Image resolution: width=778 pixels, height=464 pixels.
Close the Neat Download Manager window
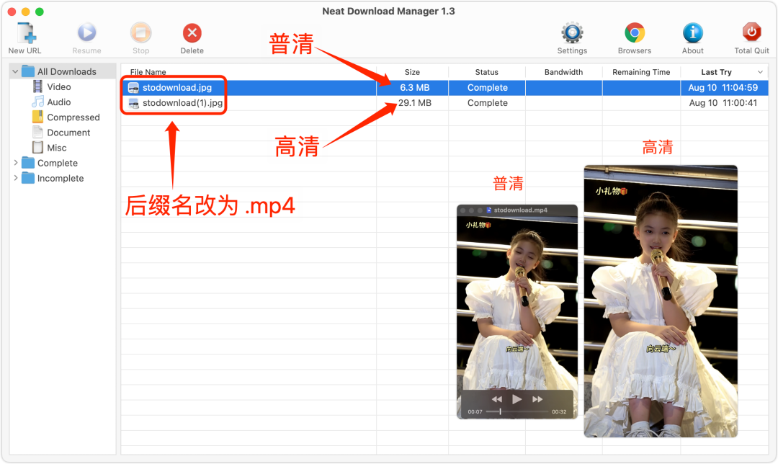point(12,12)
